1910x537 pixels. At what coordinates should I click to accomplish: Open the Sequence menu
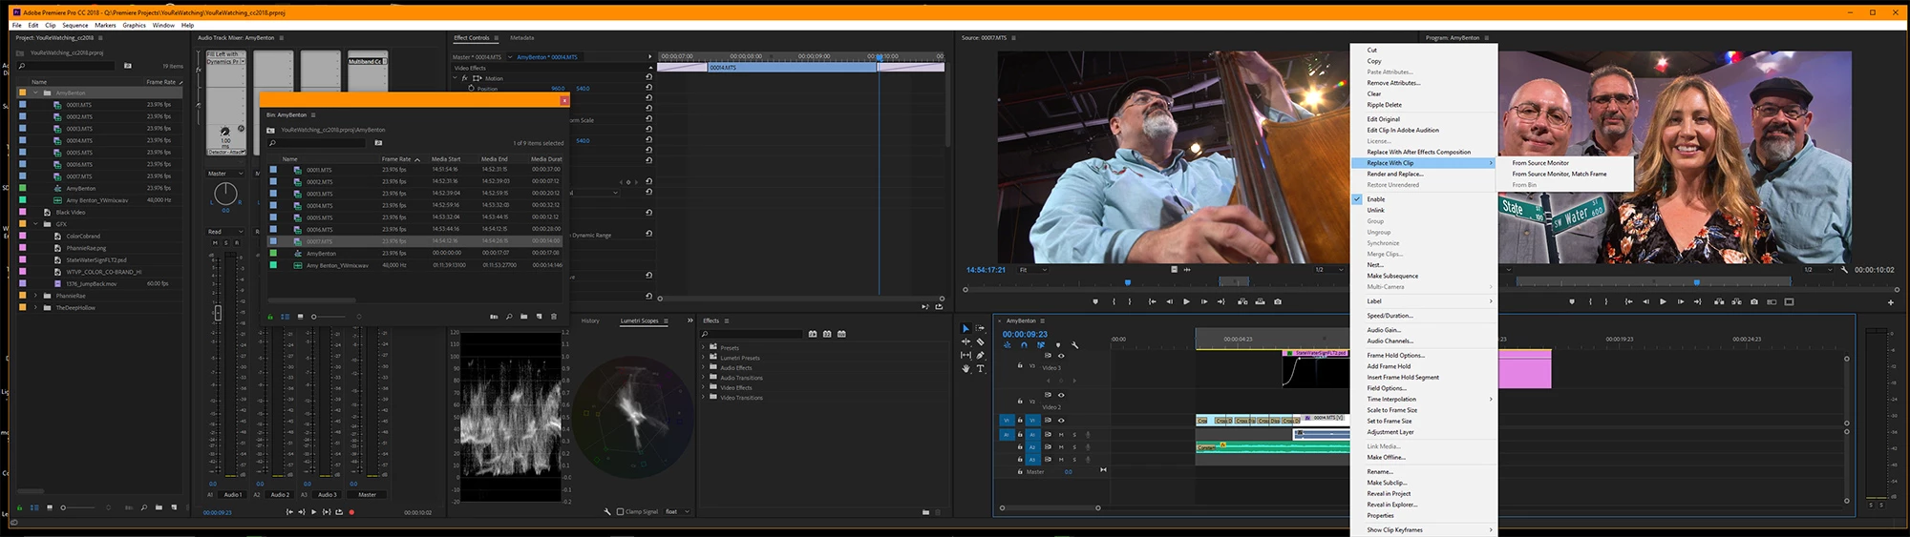coord(75,26)
